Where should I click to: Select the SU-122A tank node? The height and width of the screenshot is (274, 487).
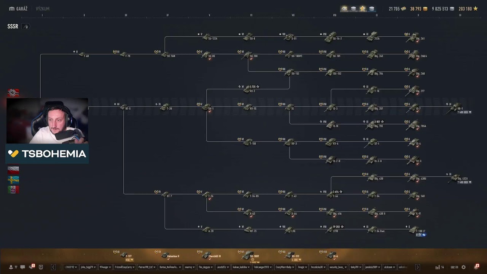tap(207, 37)
